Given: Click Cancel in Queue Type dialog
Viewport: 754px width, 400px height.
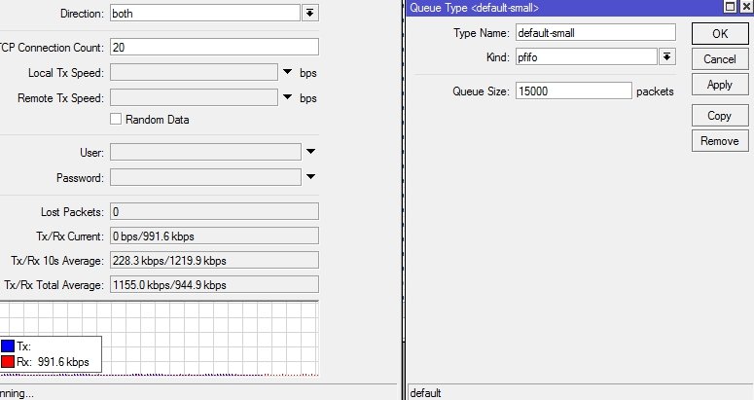Looking at the screenshot, I should pyautogui.click(x=720, y=59).
